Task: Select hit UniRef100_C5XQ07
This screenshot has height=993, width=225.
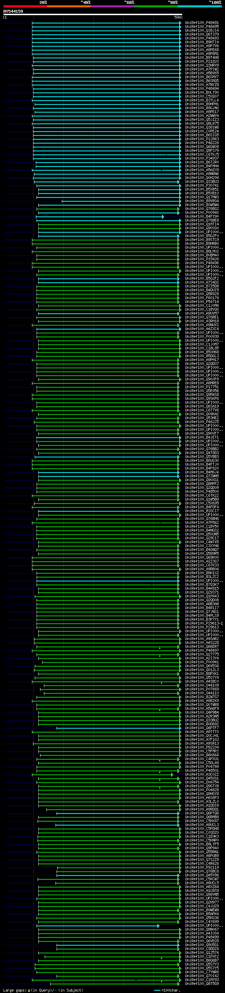Action: [x=201, y=97]
